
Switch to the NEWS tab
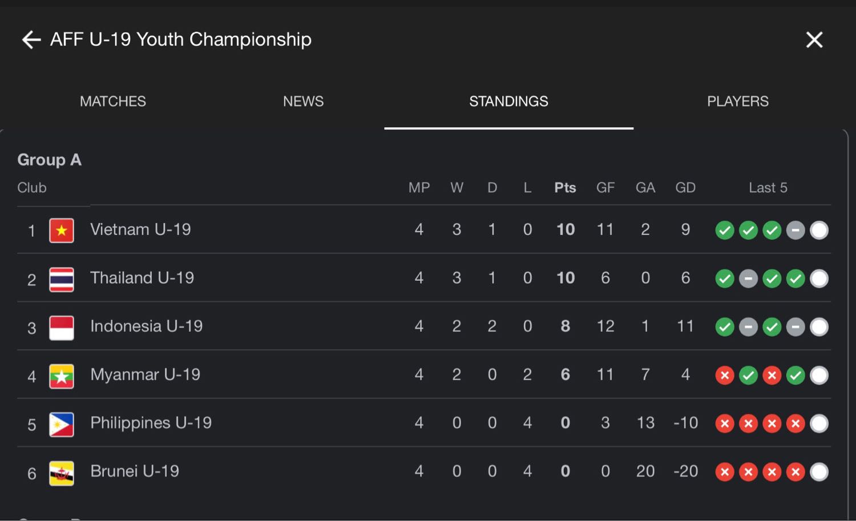pyautogui.click(x=304, y=102)
